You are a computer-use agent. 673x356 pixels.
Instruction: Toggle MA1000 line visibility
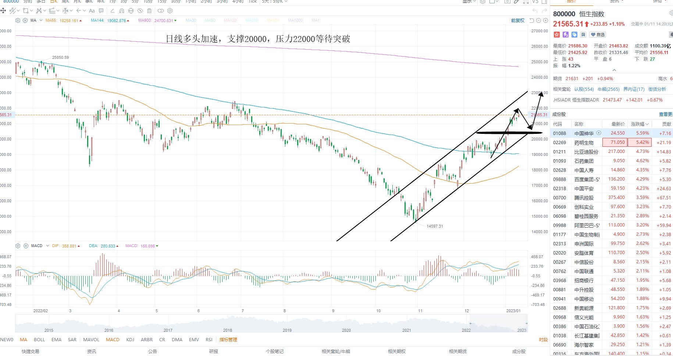pos(296,21)
